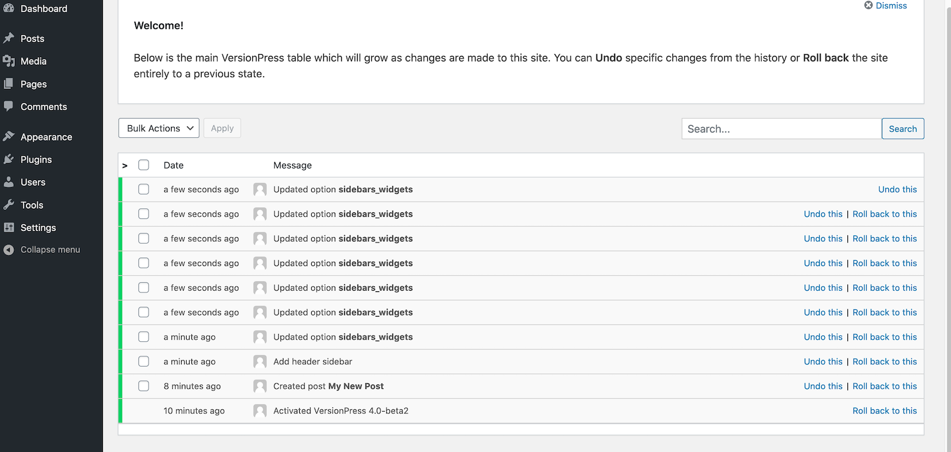951x452 pixels.
Task: Go to the Pages menu item
Action: tap(33, 84)
